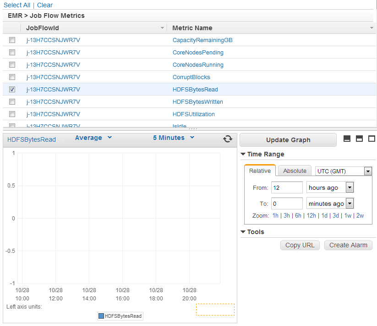Zoom time range to 1w
377x326 pixels.
click(x=348, y=215)
